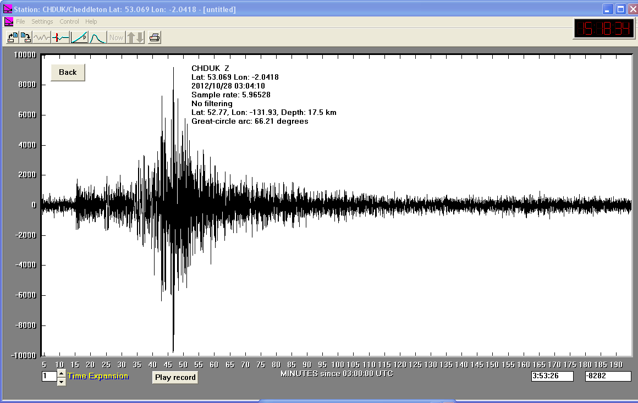638x403 pixels.
Task: Click the 3:53:26 time readout box
Action: 552,376
